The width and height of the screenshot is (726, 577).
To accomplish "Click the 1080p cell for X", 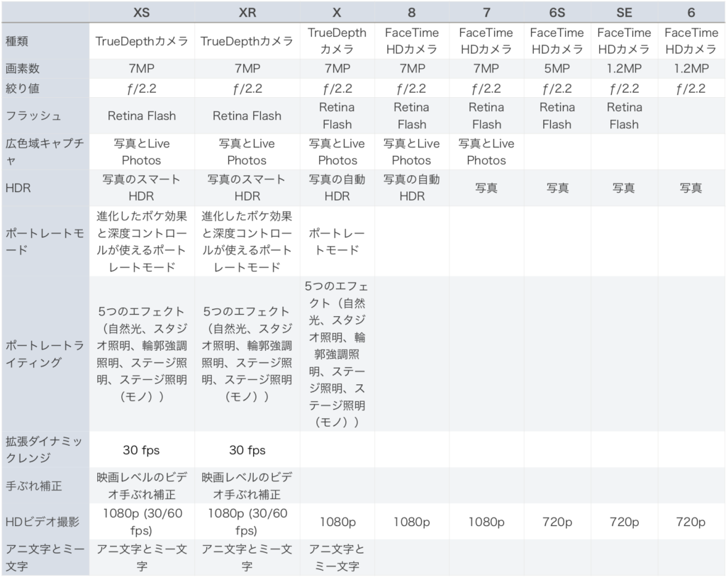I will tap(337, 522).
